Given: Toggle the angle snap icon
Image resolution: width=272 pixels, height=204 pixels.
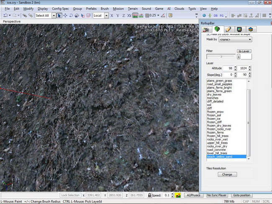Looking at the screenshot, I should pos(163,15).
